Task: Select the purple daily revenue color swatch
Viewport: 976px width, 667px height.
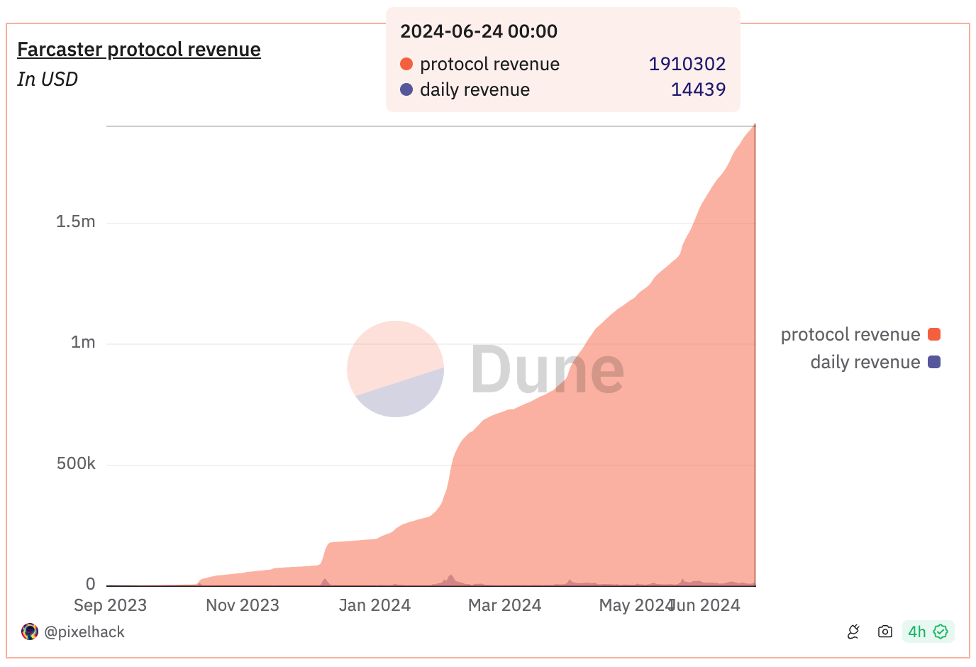Action: point(933,362)
